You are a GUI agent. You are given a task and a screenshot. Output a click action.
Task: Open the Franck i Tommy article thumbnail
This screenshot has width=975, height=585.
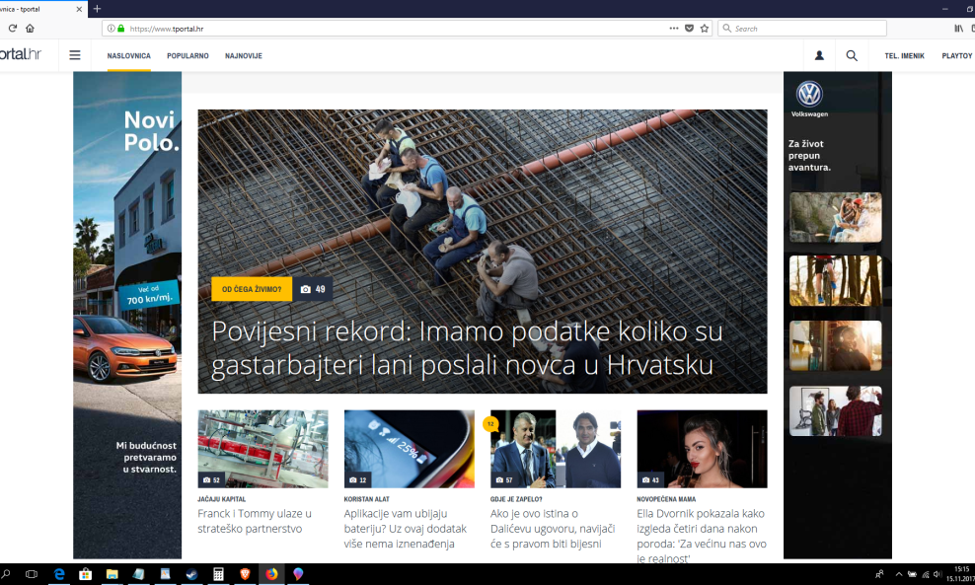tap(263, 448)
